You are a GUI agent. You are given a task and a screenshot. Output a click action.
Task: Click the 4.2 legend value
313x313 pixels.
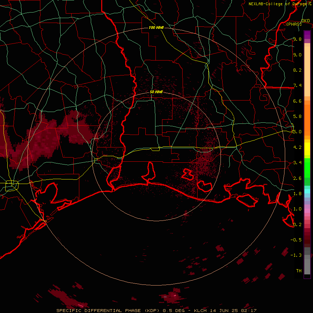click(297, 147)
